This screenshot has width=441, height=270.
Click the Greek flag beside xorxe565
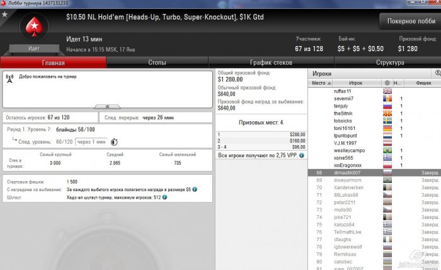tap(387, 158)
